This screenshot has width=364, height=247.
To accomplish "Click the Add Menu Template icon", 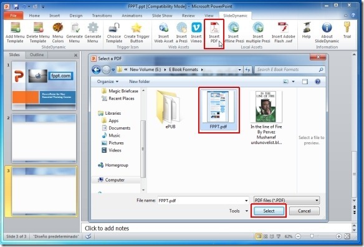I will [x=15, y=27].
